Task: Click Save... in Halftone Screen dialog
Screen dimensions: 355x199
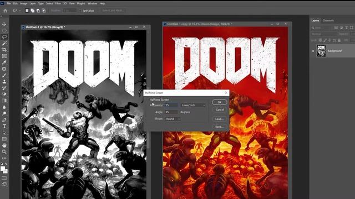Action: 220,127
